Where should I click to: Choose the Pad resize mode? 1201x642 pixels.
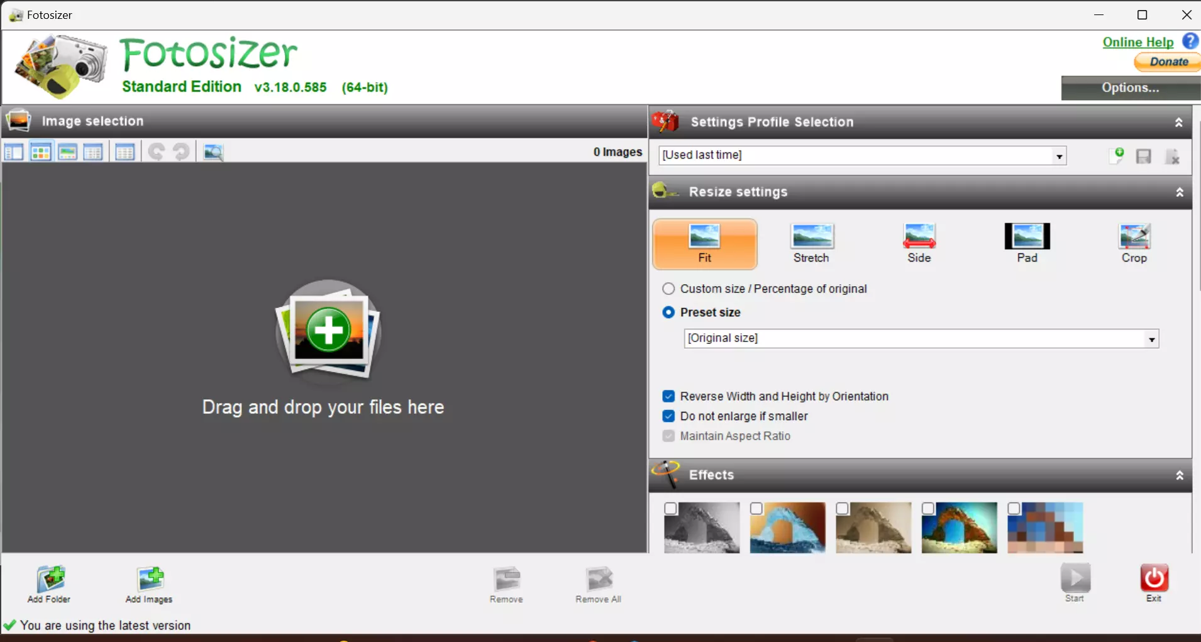point(1027,244)
